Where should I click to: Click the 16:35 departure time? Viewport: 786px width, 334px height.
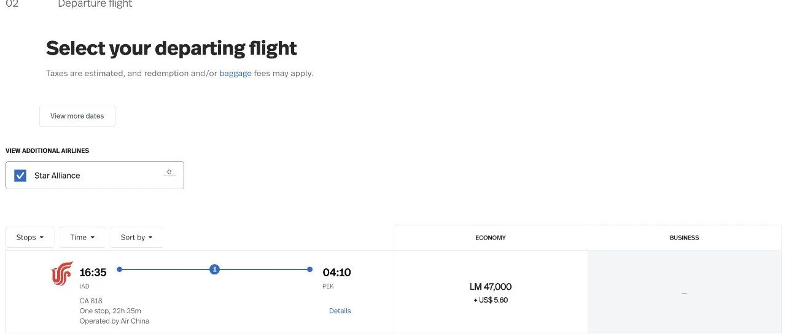click(93, 272)
